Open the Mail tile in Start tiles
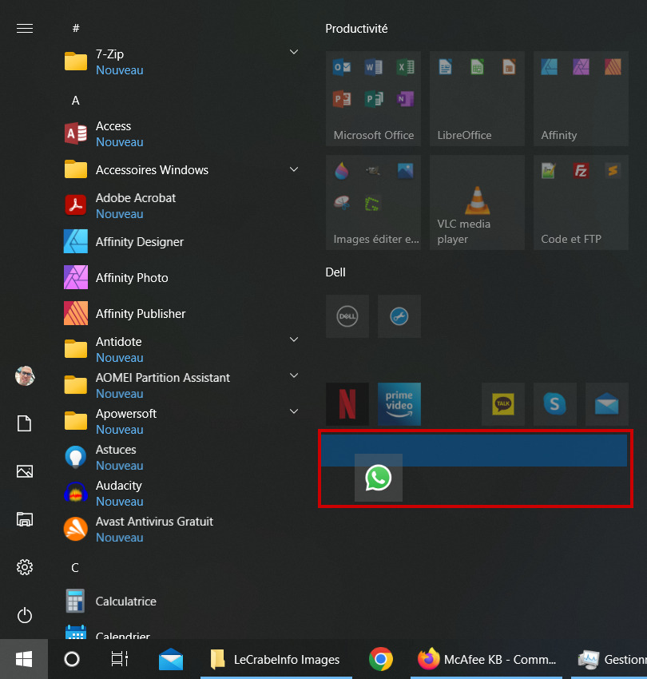This screenshot has height=679, width=647. point(607,404)
